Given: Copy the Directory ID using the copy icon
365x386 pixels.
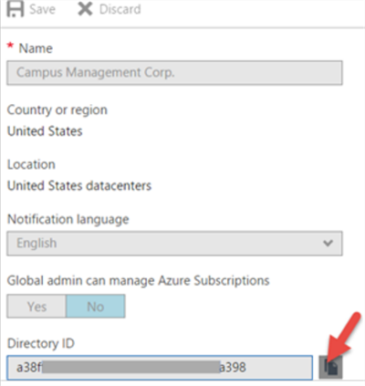Looking at the screenshot, I should coord(331,368).
